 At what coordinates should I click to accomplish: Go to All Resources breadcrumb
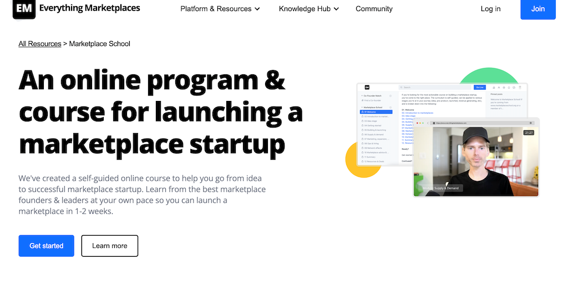pos(40,44)
